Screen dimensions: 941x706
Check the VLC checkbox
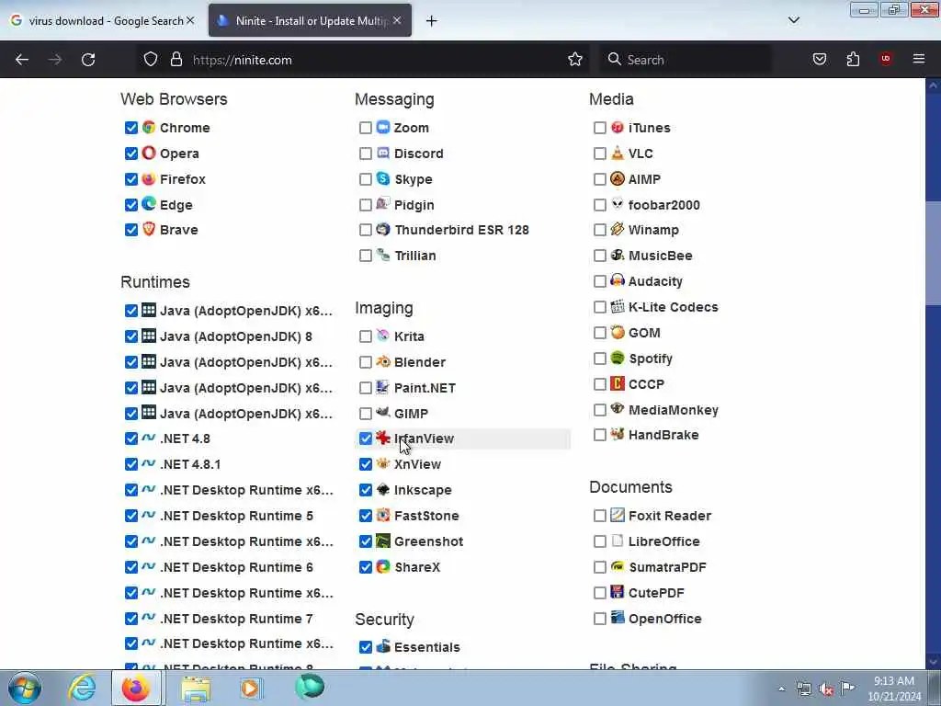(x=599, y=154)
